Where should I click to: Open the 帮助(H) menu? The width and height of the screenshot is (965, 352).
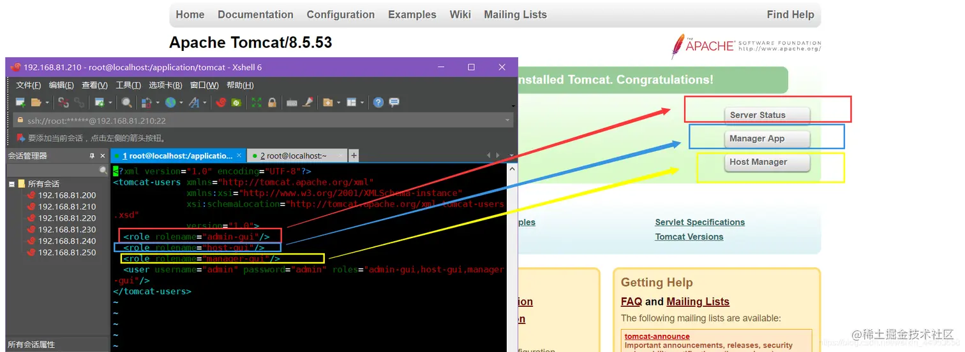coord(240,85)
